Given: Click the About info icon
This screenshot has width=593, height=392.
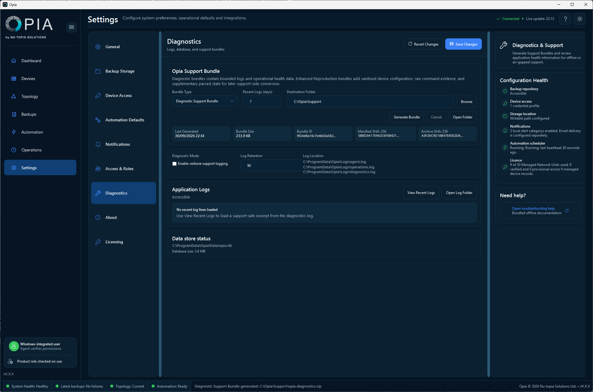Looking at the screenshot, I should [98, 217].
